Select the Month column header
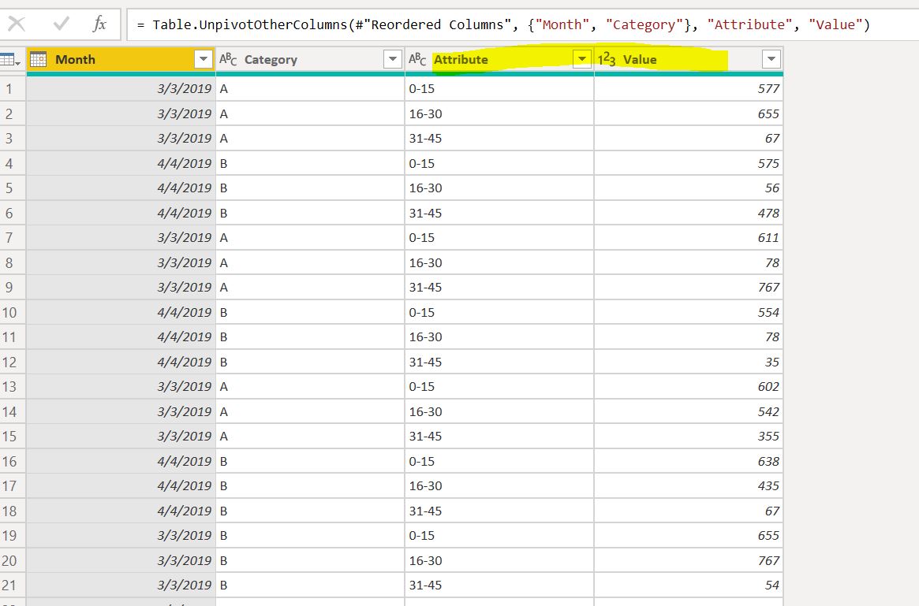Screen dimensions: 919x606 click(121, 60)
